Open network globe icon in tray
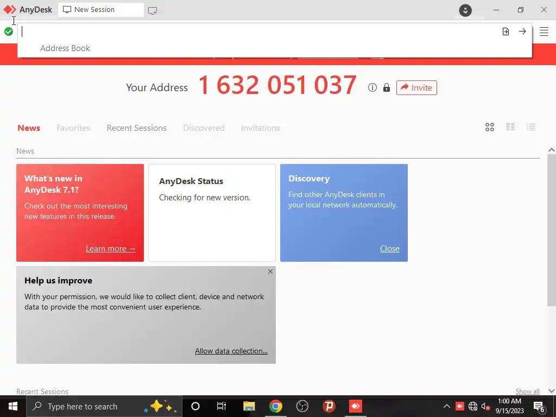This screenshot has width=556, height=417. click(473, 406)
